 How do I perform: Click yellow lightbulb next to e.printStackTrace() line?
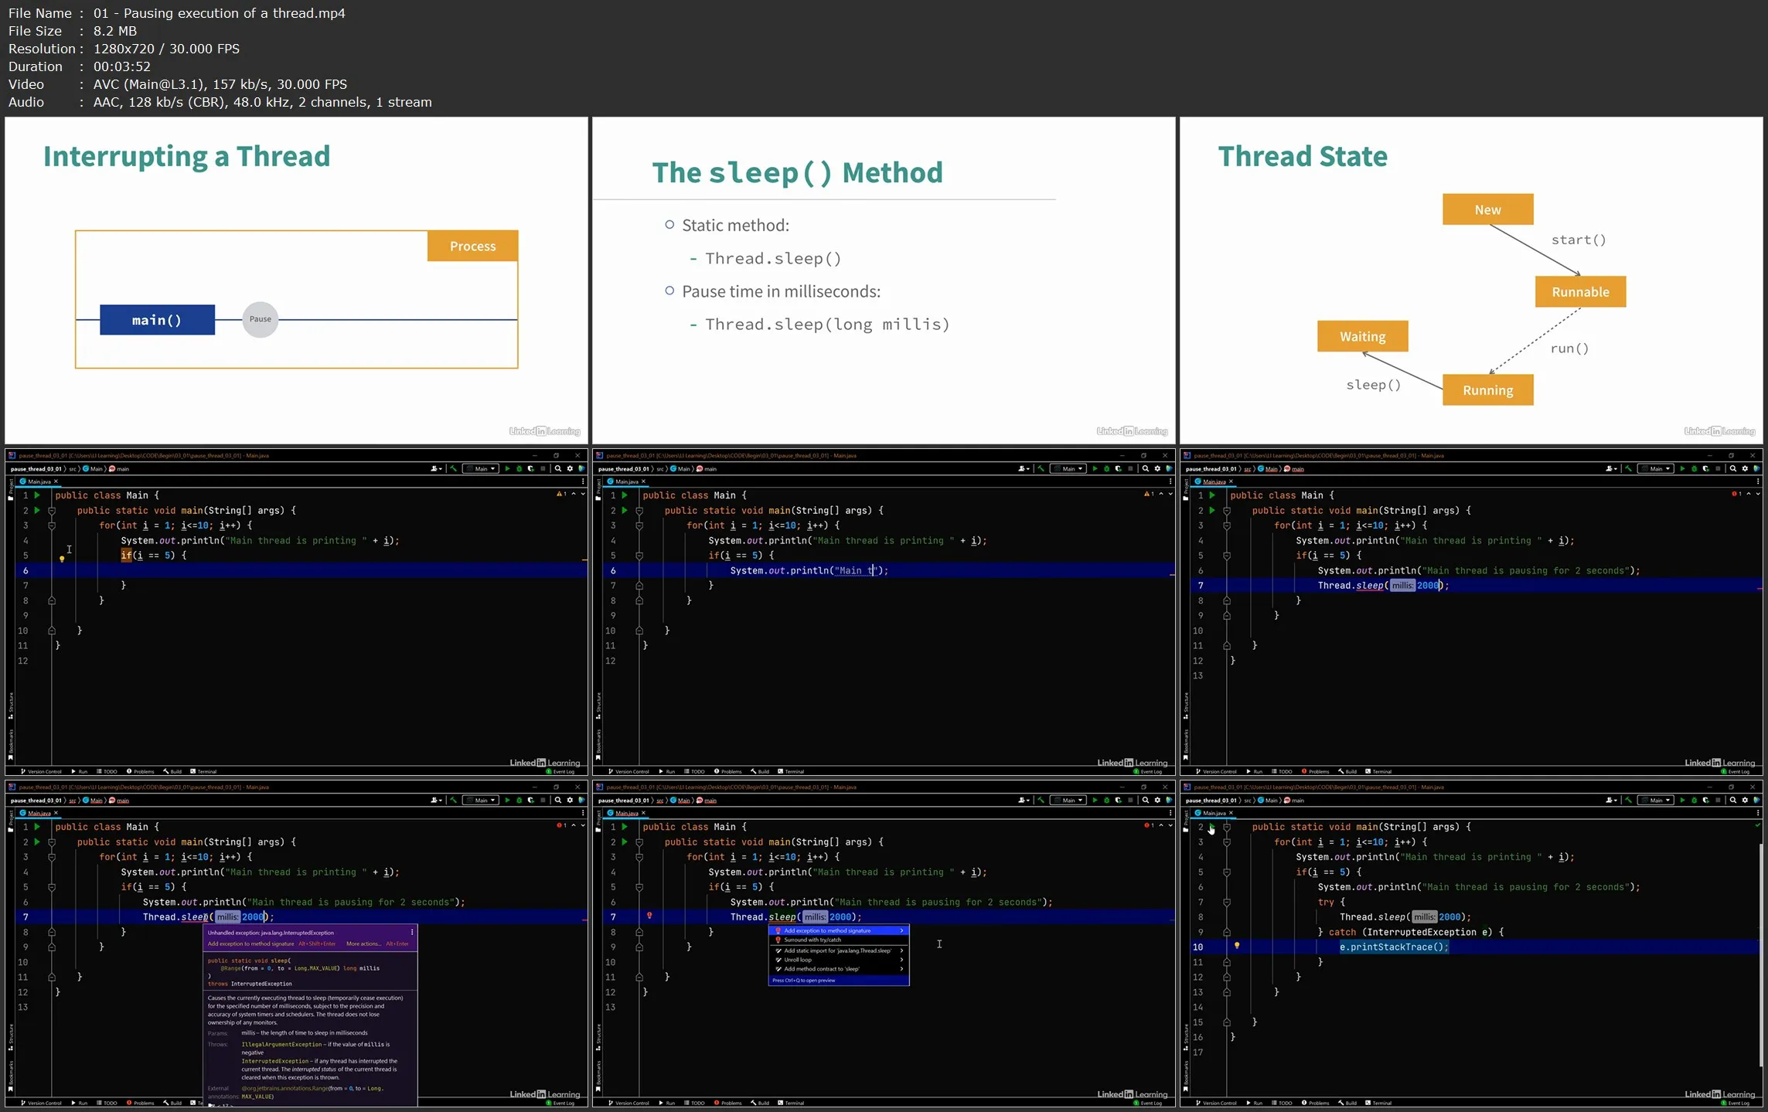click(x=1237, y=946)
